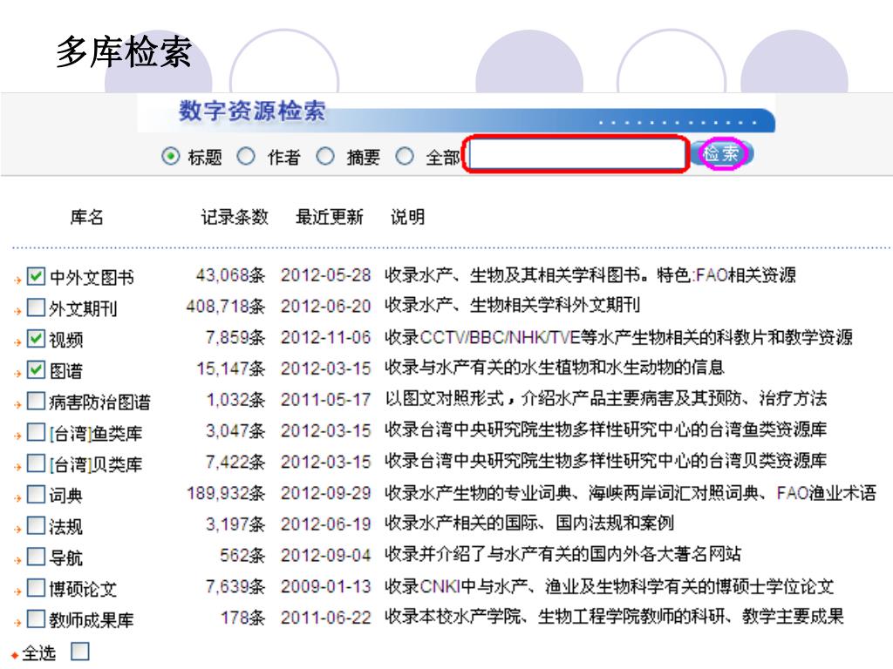Open the 外文期刊 database link
This screenshot has height=669, width=893.
[x=83, y=309]
